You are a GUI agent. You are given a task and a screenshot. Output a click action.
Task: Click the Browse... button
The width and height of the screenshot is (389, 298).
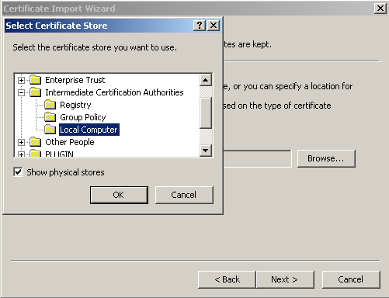point(326,158)
